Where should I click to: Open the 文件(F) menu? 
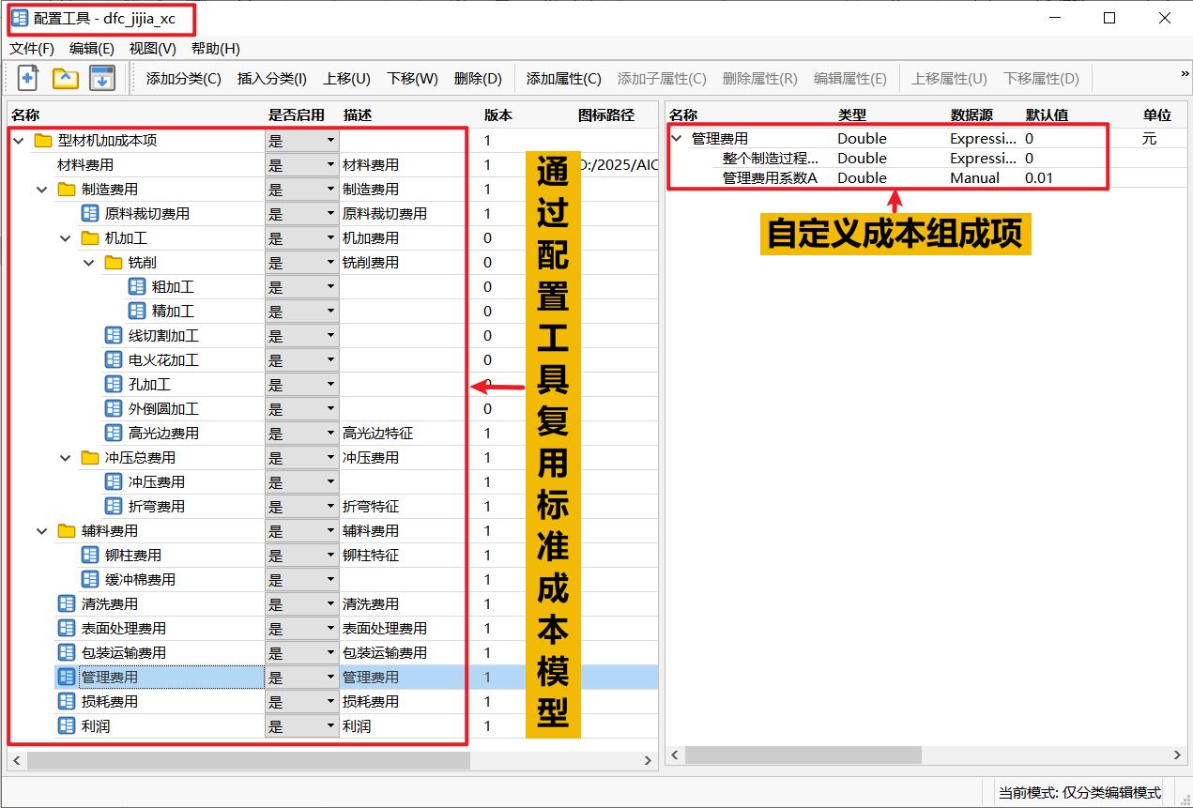[32, 49]
